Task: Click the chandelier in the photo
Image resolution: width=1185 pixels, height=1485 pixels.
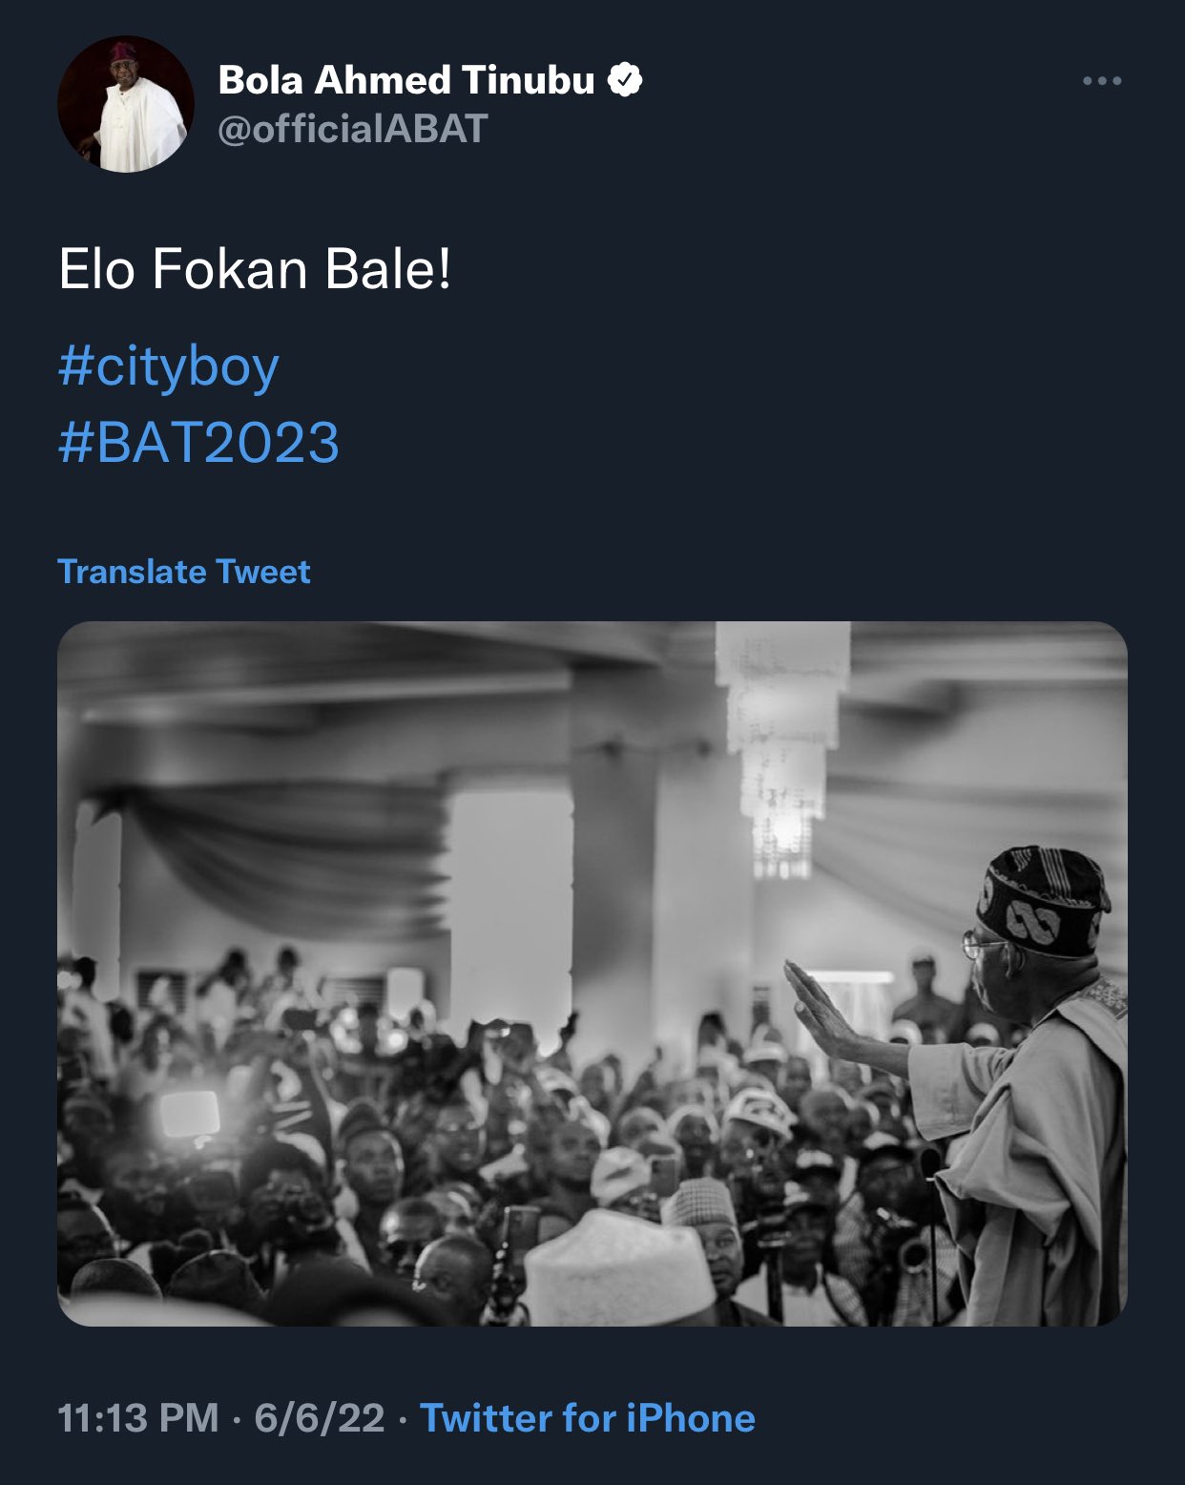Action: coord(782,744)
